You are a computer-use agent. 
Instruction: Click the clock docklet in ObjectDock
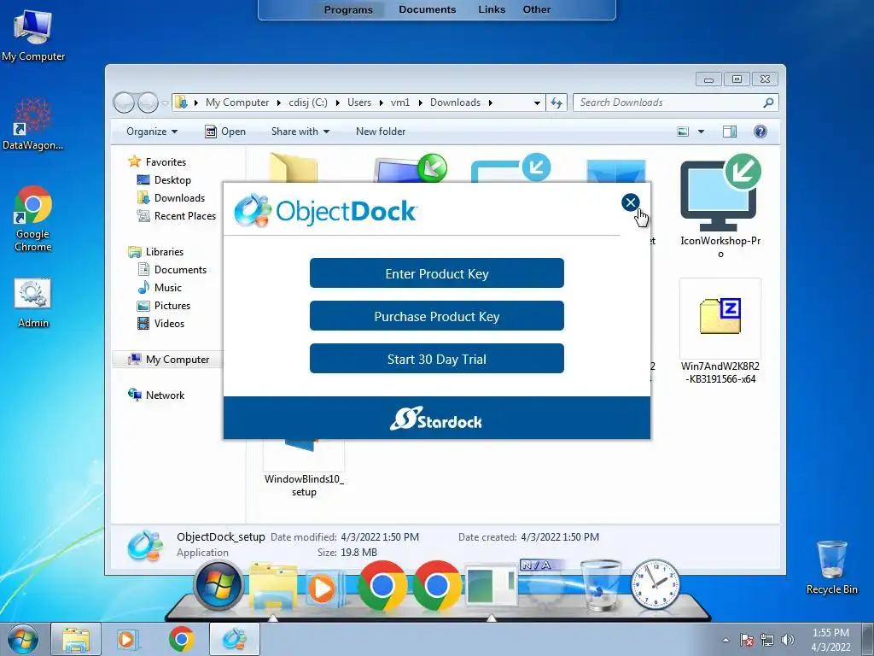[655, 584]
